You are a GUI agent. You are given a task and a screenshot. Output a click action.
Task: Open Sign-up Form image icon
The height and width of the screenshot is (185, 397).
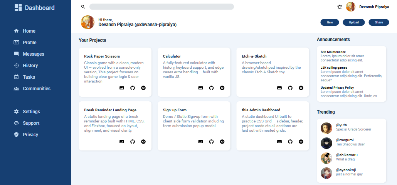[x=200, y=142]
